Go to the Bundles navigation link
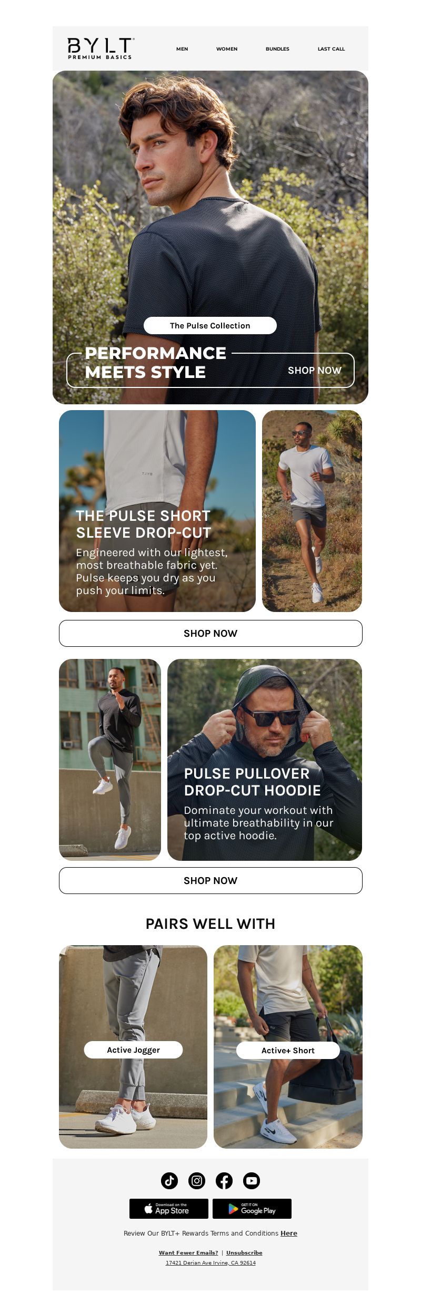421x1311 pixels. (277, 49)
